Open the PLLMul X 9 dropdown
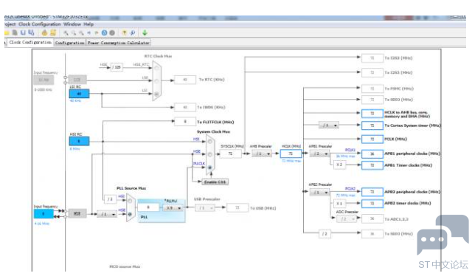475x276 pixels. coord(173,208)
